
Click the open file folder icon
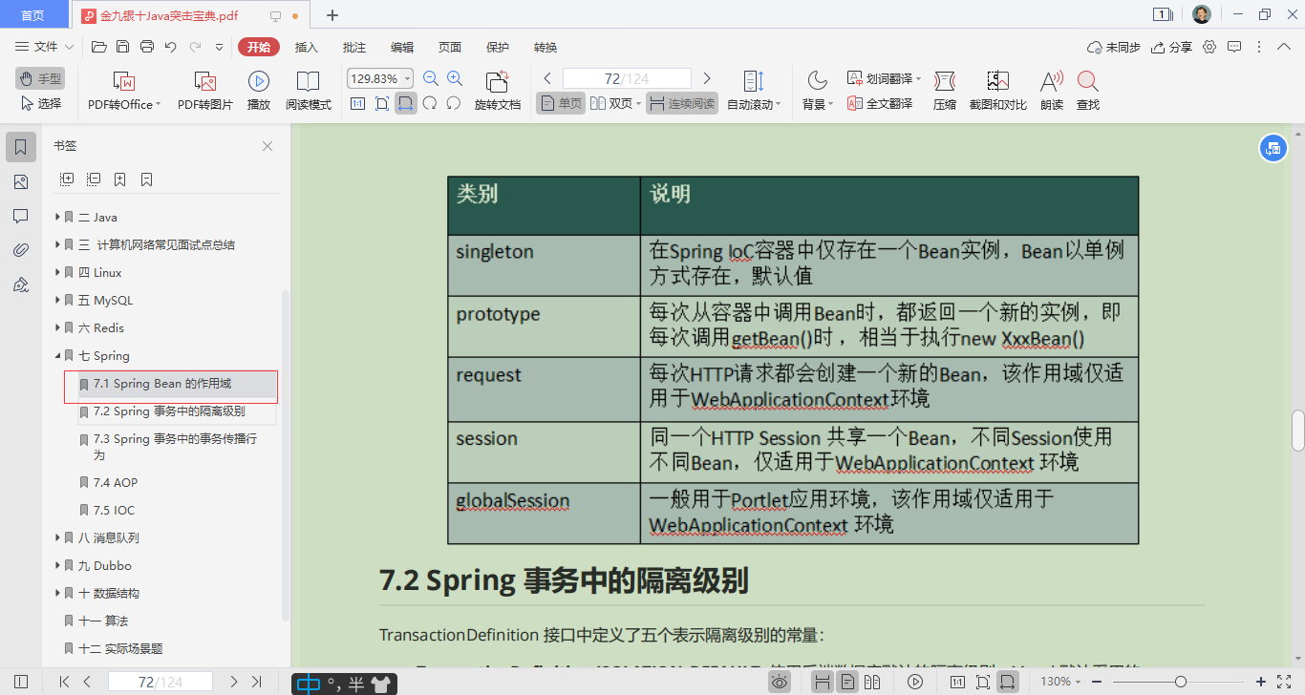(x=98, y=47)
